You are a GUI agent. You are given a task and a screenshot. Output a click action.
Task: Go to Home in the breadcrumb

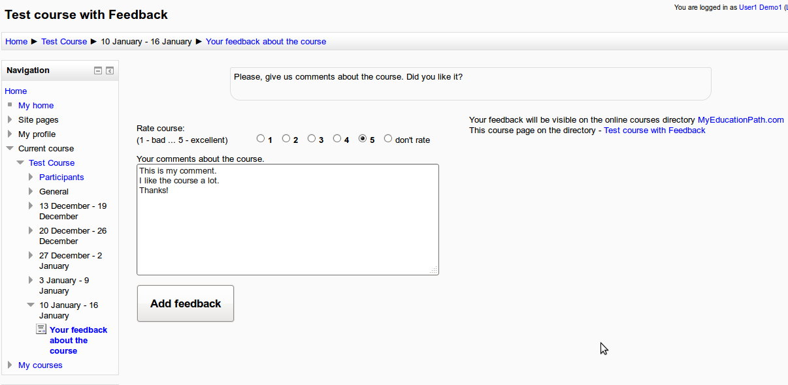coord(16,41)
